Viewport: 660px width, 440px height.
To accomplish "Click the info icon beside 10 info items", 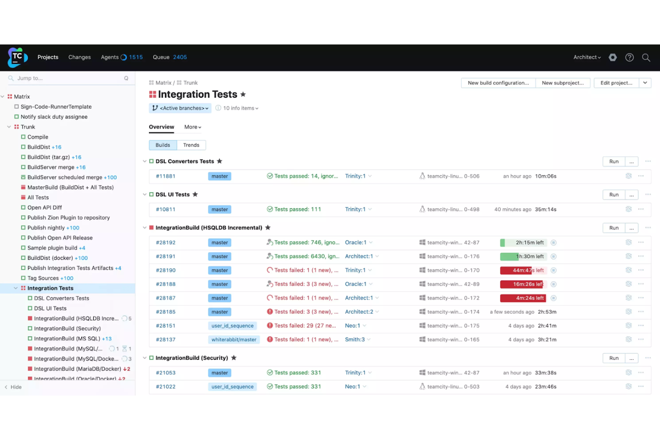I will point(218,108).
